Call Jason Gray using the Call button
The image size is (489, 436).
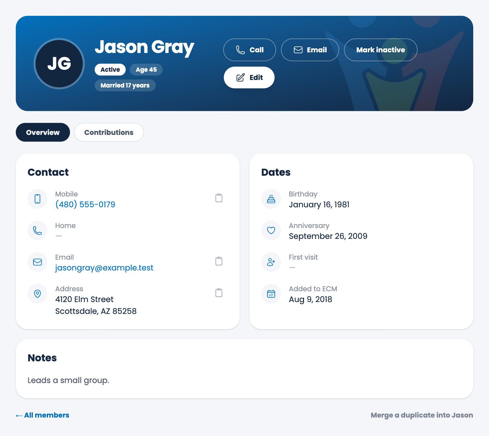click(250, 50)
